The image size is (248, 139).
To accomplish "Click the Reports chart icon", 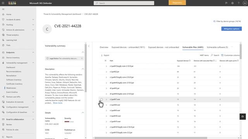I will [x=3, y=137].
